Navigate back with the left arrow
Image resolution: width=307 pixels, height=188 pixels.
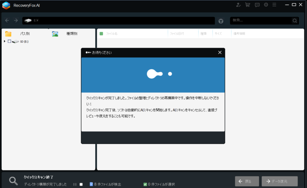7,20
